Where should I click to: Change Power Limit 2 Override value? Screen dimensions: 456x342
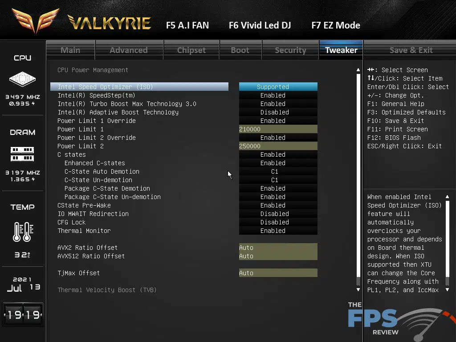[278, 137]
